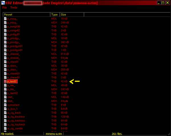Click file icon of p_prodgy_ MDL row
This screenshot has width=171, height=136.
pyautogui.click(x=5, y=38)
